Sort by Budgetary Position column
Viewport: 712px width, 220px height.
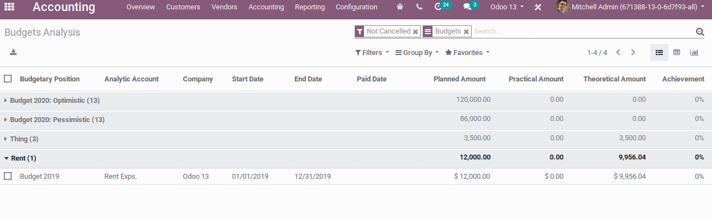point(50,79)
